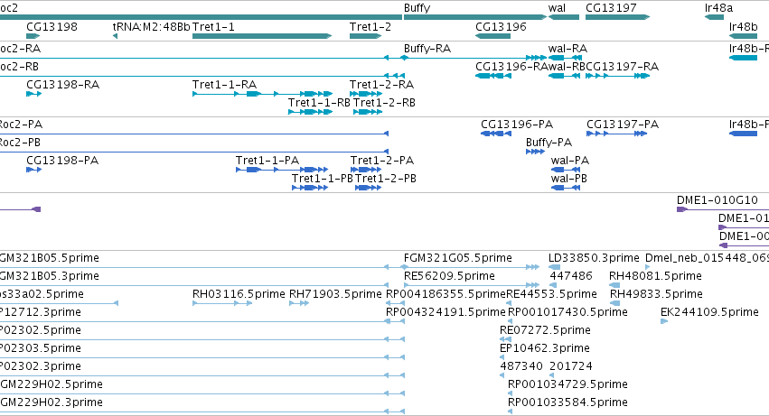Click the CG13197 gene label
Image resolution: width=769 pixels, height=416 pixels.
click(x=611, y=8)
